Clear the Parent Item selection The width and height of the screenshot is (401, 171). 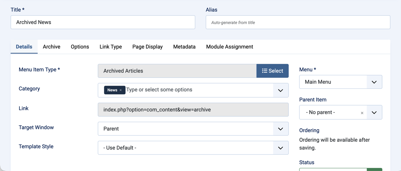click(362, 113)
